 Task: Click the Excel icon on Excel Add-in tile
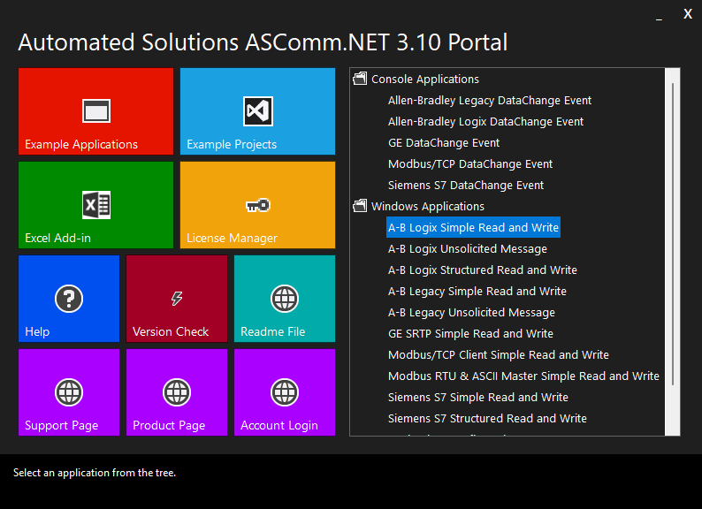tap(95, 205)
